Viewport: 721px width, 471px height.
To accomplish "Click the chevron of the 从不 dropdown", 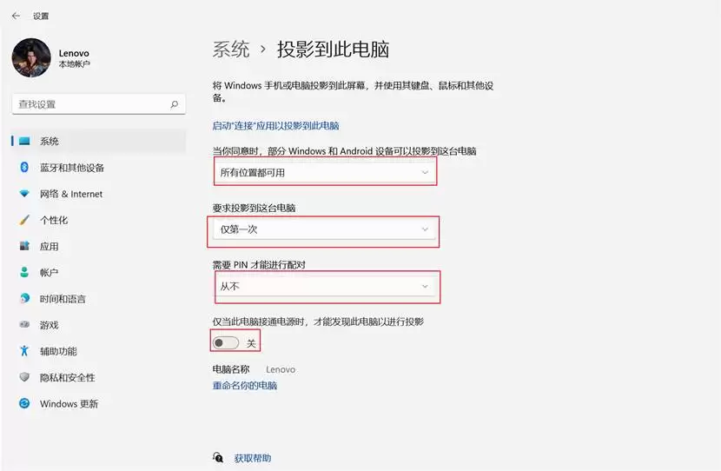I will [x=425, y=286].
